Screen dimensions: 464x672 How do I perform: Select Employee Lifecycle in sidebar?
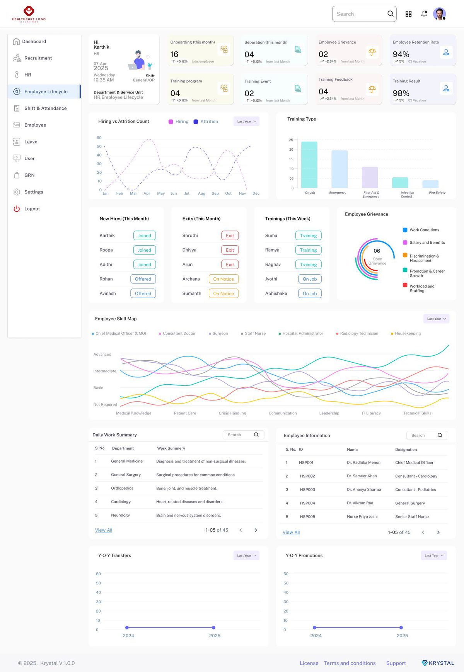coord(44,92)
